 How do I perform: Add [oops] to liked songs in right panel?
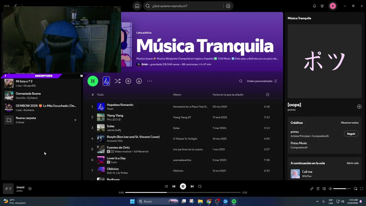coord(359,107)
